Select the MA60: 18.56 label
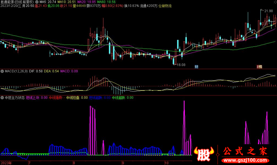277x165 pixels. [x=106, y=2]
